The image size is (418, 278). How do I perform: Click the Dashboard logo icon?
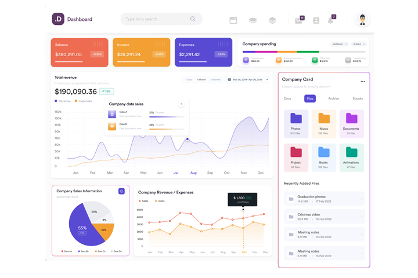[x=58, y=19]
